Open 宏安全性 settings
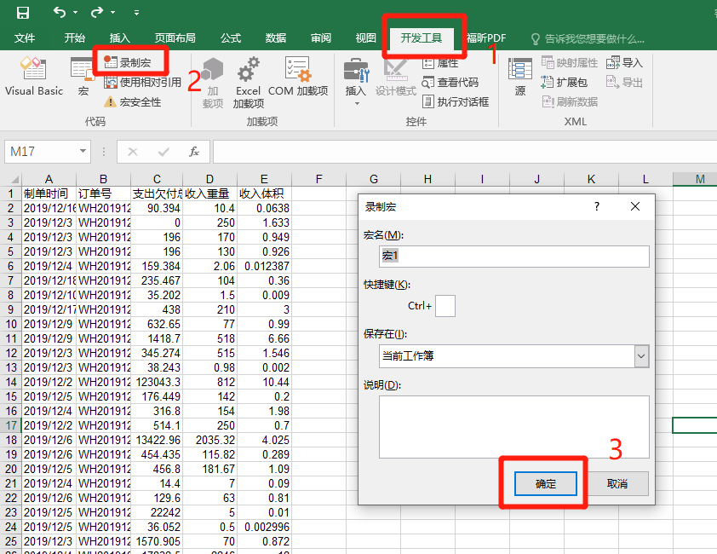This screenshot has height=554, width=717. click(133, 102)
